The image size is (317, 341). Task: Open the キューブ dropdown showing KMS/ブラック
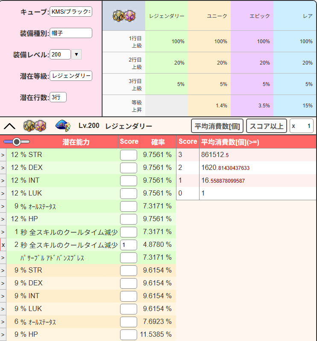(x=71, y=12)
